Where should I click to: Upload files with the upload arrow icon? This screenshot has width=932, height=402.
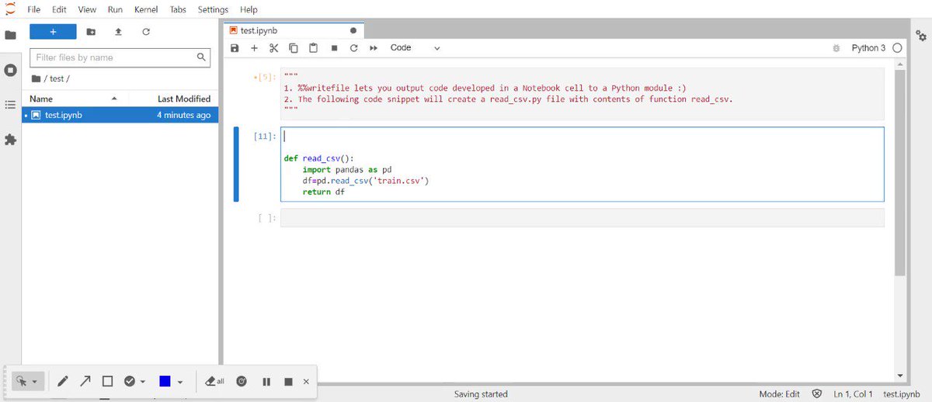tap(118, 32)
